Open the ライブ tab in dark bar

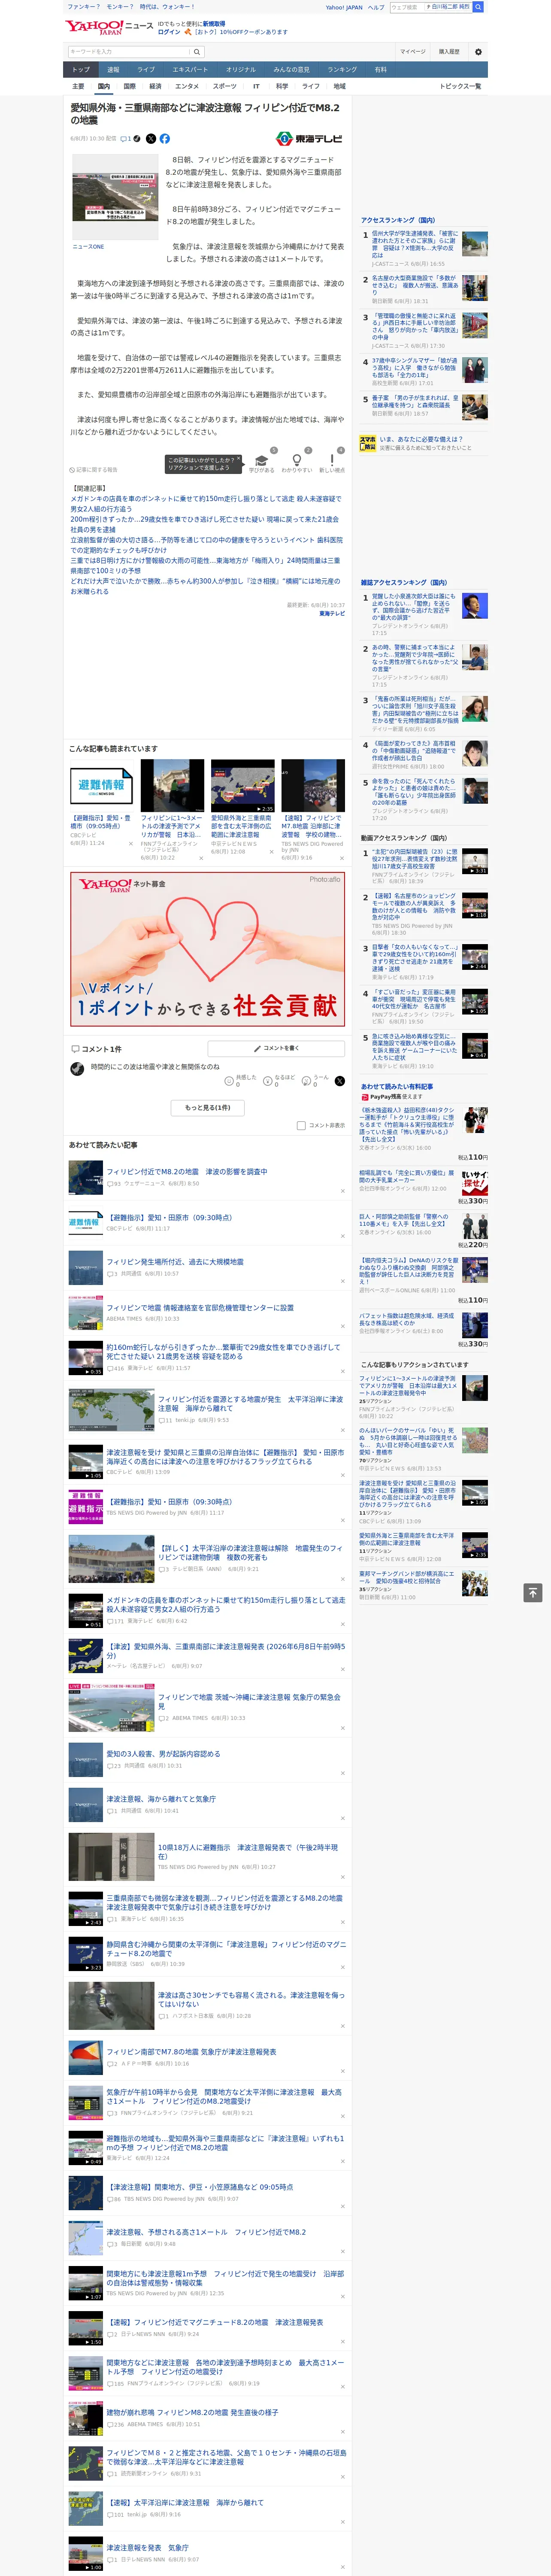point(146,70)
